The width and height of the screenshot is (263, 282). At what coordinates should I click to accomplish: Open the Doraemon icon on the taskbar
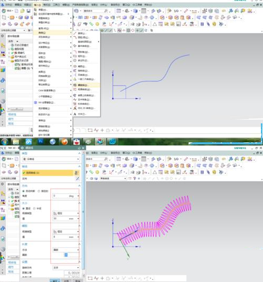coord(77,142)
